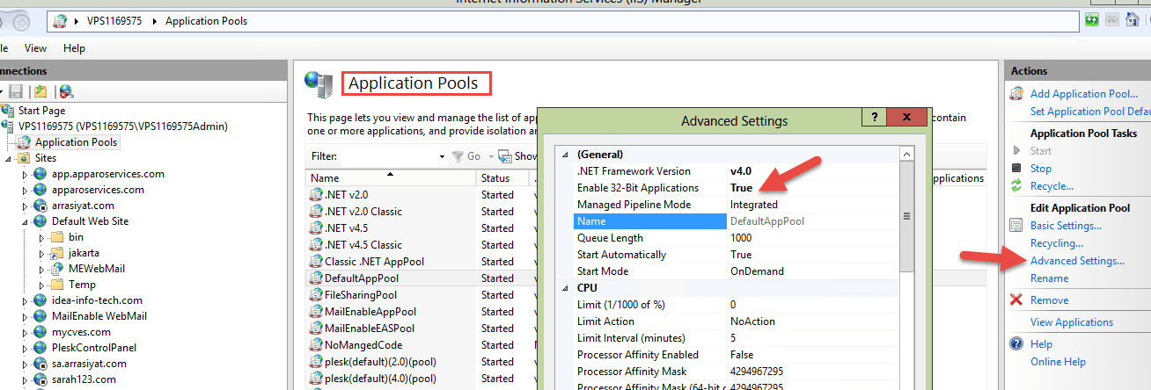Viewport: 1151px width, 390px height.
Task: Select the Start Mode property row
Action: pyautogui.click(x=736, y=271)
